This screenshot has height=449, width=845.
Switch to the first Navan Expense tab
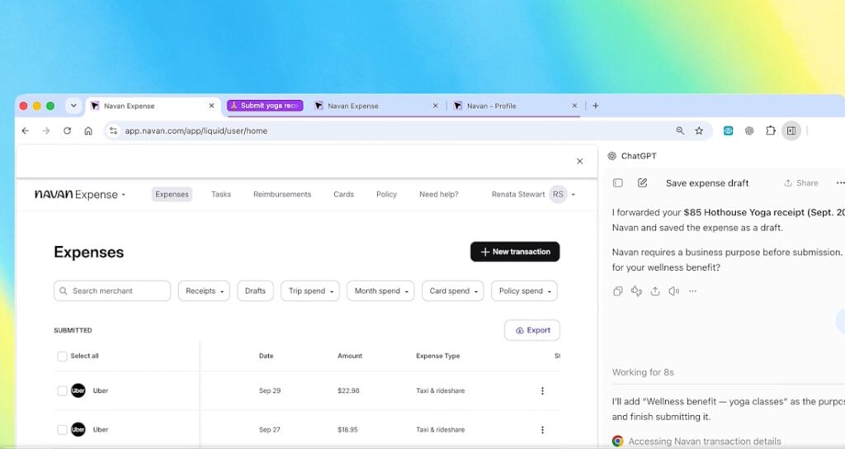pyautogui.click(x=152, y=106)
